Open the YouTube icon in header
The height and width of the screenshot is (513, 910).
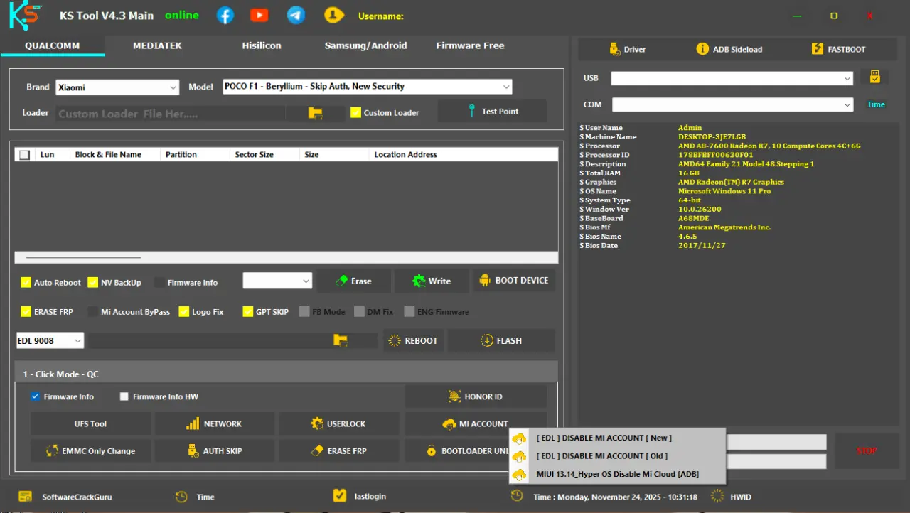click(x=259, y=15)
